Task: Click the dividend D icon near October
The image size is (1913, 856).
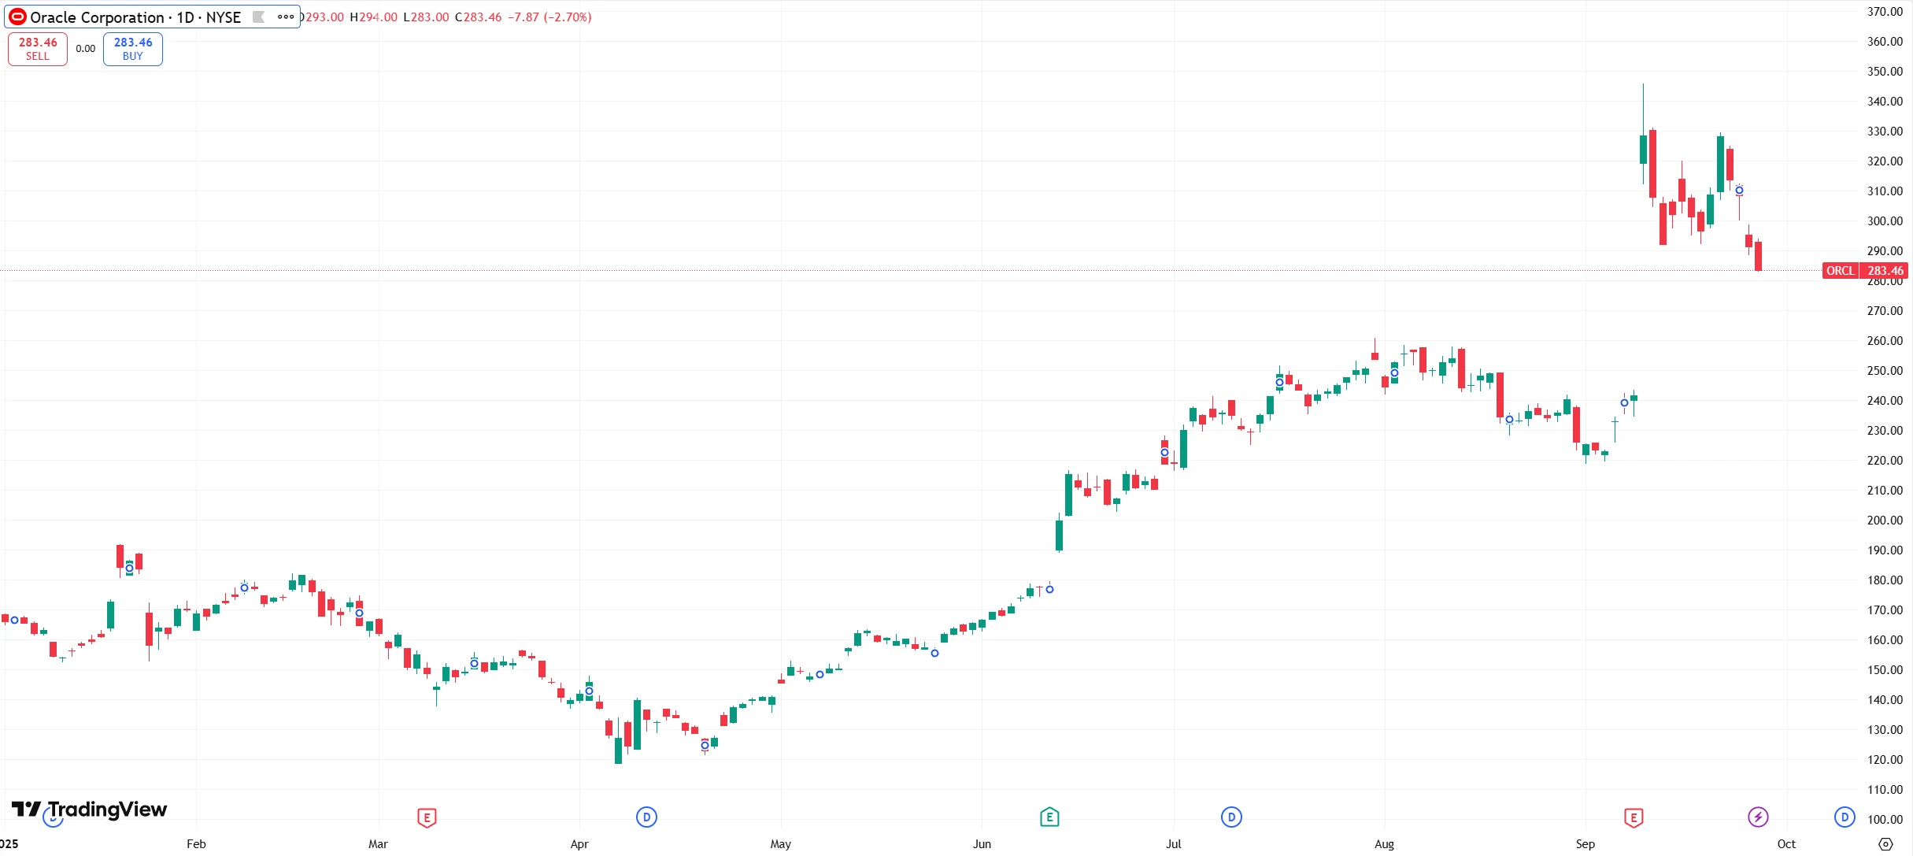Action: [1845, 817]
